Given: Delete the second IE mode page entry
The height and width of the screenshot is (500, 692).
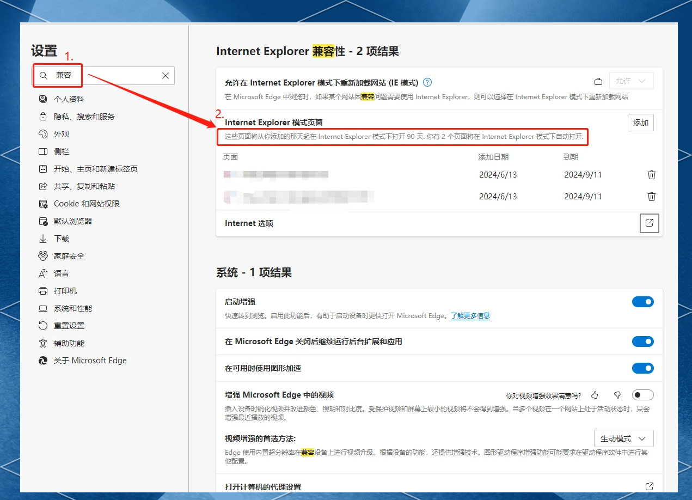Looking at the screenshot, I should pyautogui.click(x=651, y=197).
